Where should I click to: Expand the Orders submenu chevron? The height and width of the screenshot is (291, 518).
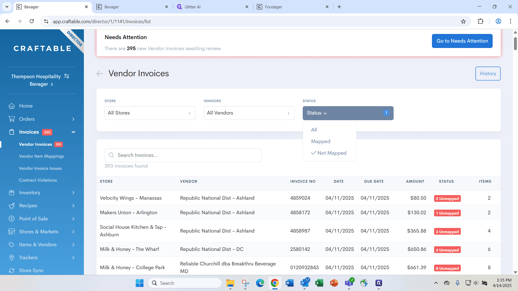(73, 119)
